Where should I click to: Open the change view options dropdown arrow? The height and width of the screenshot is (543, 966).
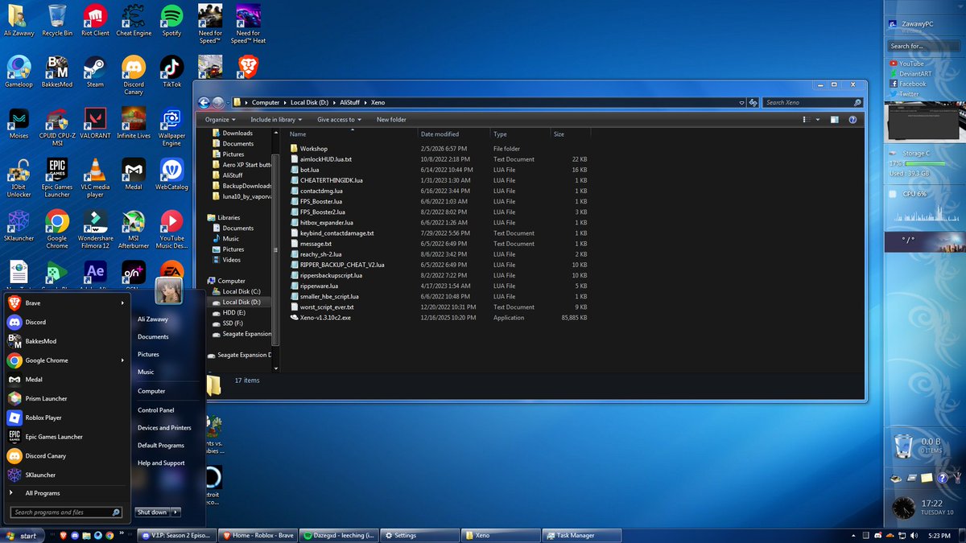[x=817, y=119]
